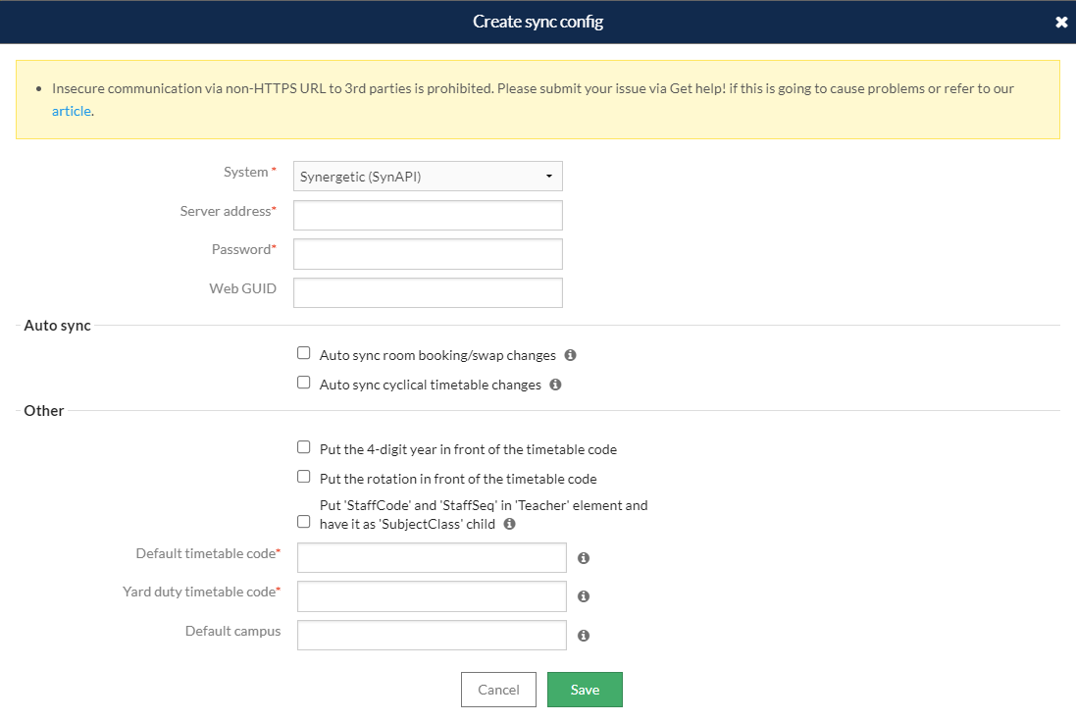Image resolution: width=1076 pixels, height=721 pixels.
Task: Focus the Password input field
Action: coord(428,254)
